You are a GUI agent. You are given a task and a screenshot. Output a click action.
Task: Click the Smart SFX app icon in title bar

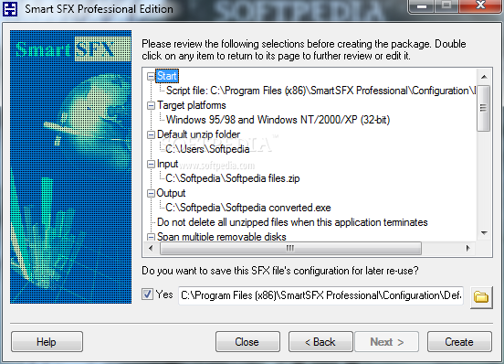point(10,9)
